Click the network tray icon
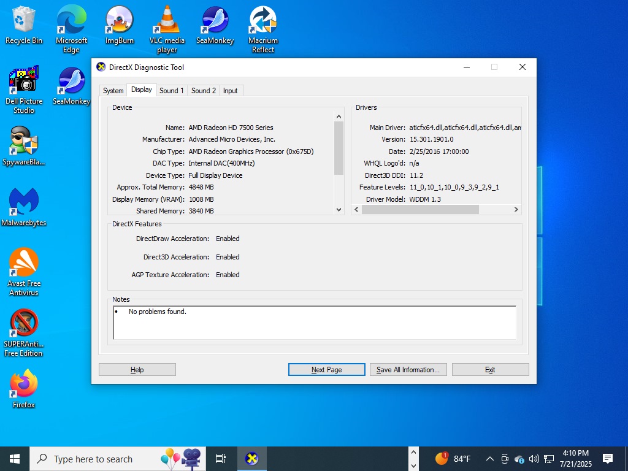Screen dimensions: 628x471 pos(549,459)
